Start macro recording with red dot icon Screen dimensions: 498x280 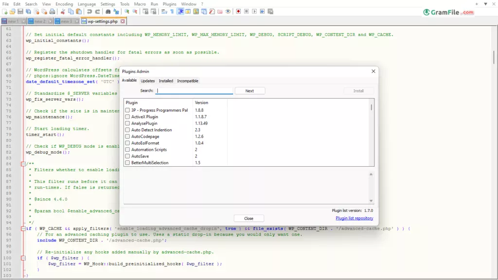point(238,12)
